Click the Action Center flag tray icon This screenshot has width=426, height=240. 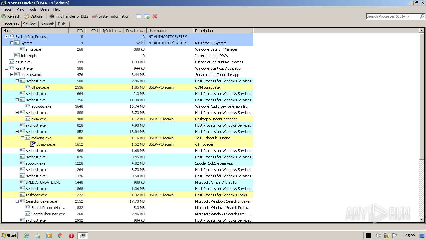click(x=394, y=236)
